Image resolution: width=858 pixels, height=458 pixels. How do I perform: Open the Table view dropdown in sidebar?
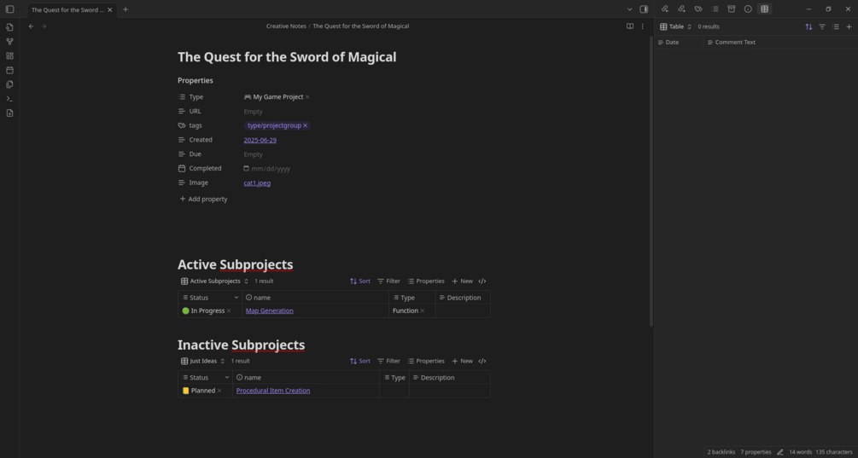tap(676, 26)
